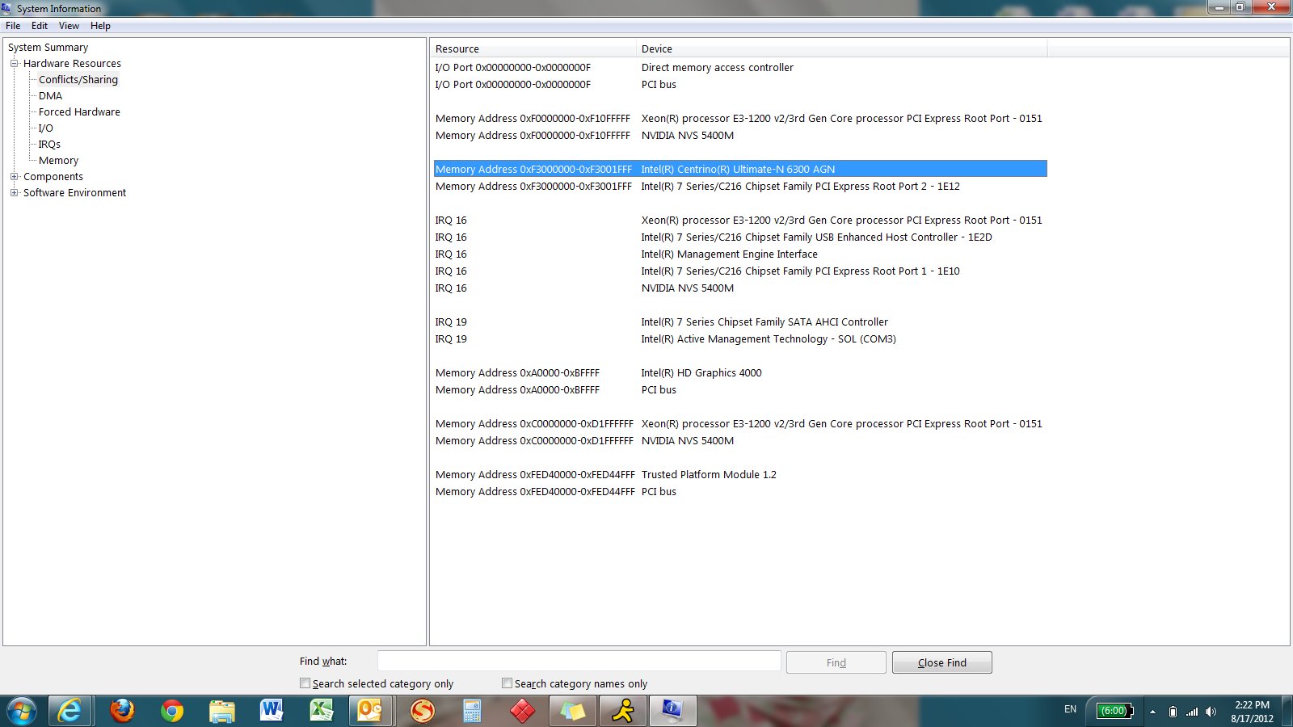The height and width of the screenshot is (727, 1293).
Task: Select PCI Express Root Port 1 - 1E10 row
Action: coord(740,271)
